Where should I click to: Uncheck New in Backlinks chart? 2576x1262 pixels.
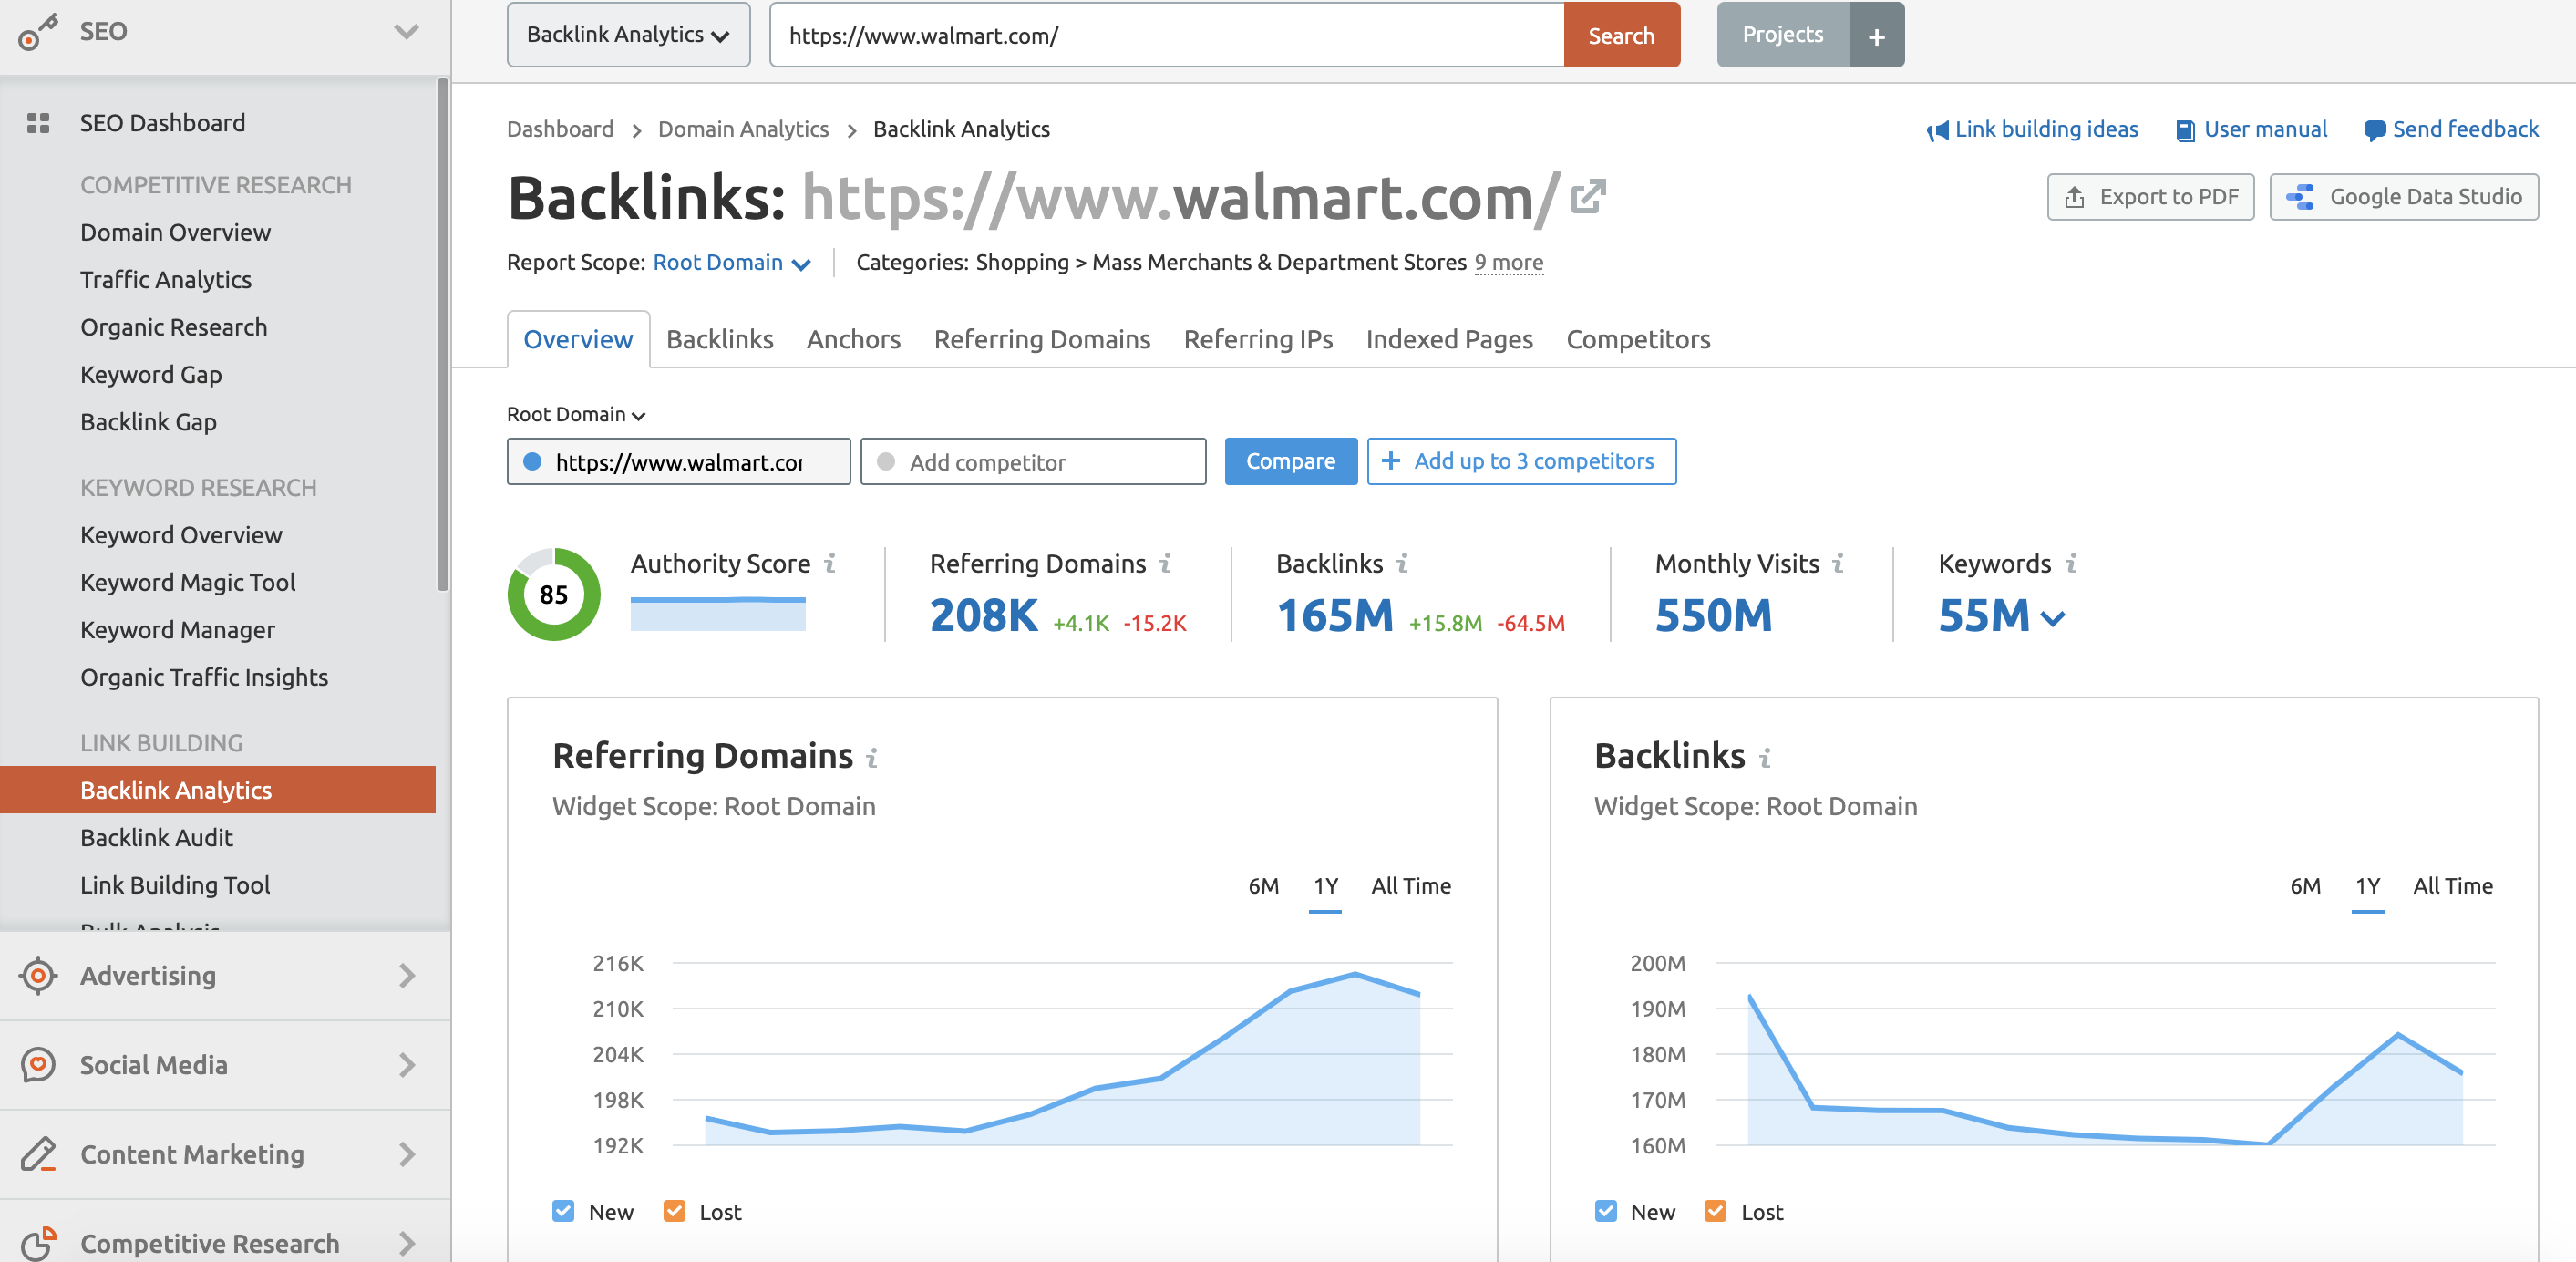(x=1606, y=1211)
